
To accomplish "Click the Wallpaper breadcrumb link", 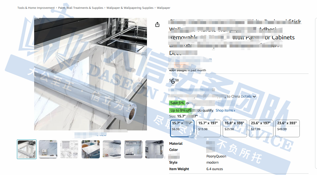I will point(164,8).
